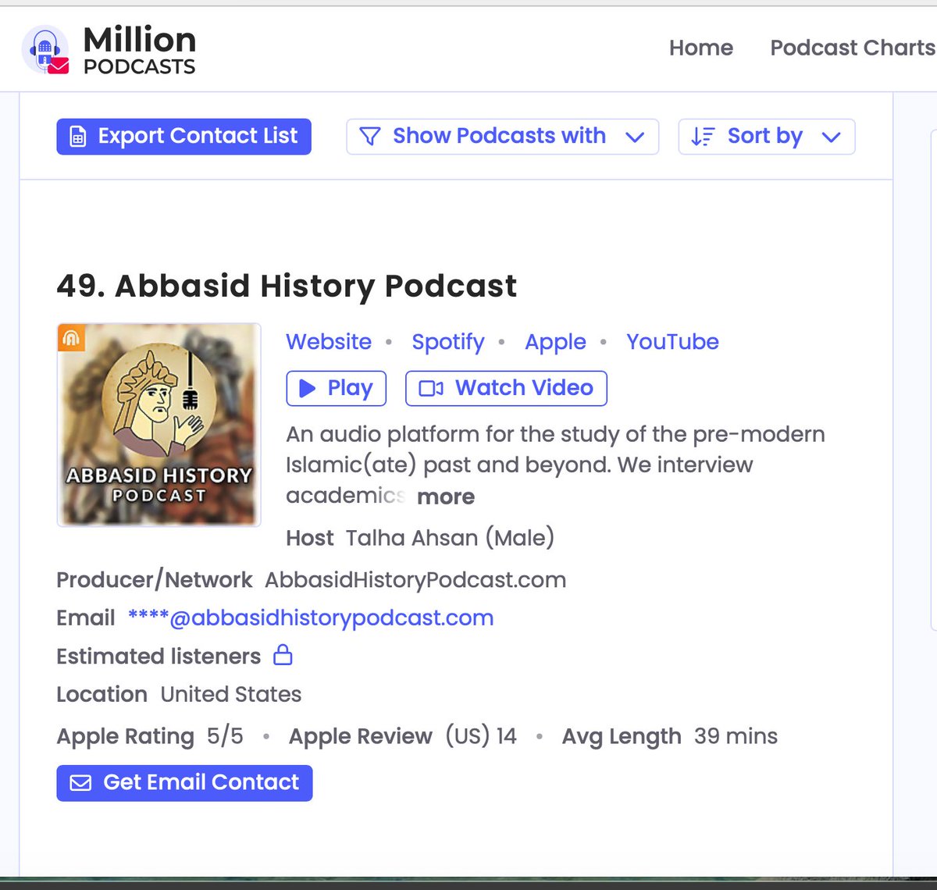
Task: Click the orange badge on podcast artwork
Action: tap(71, 337)
